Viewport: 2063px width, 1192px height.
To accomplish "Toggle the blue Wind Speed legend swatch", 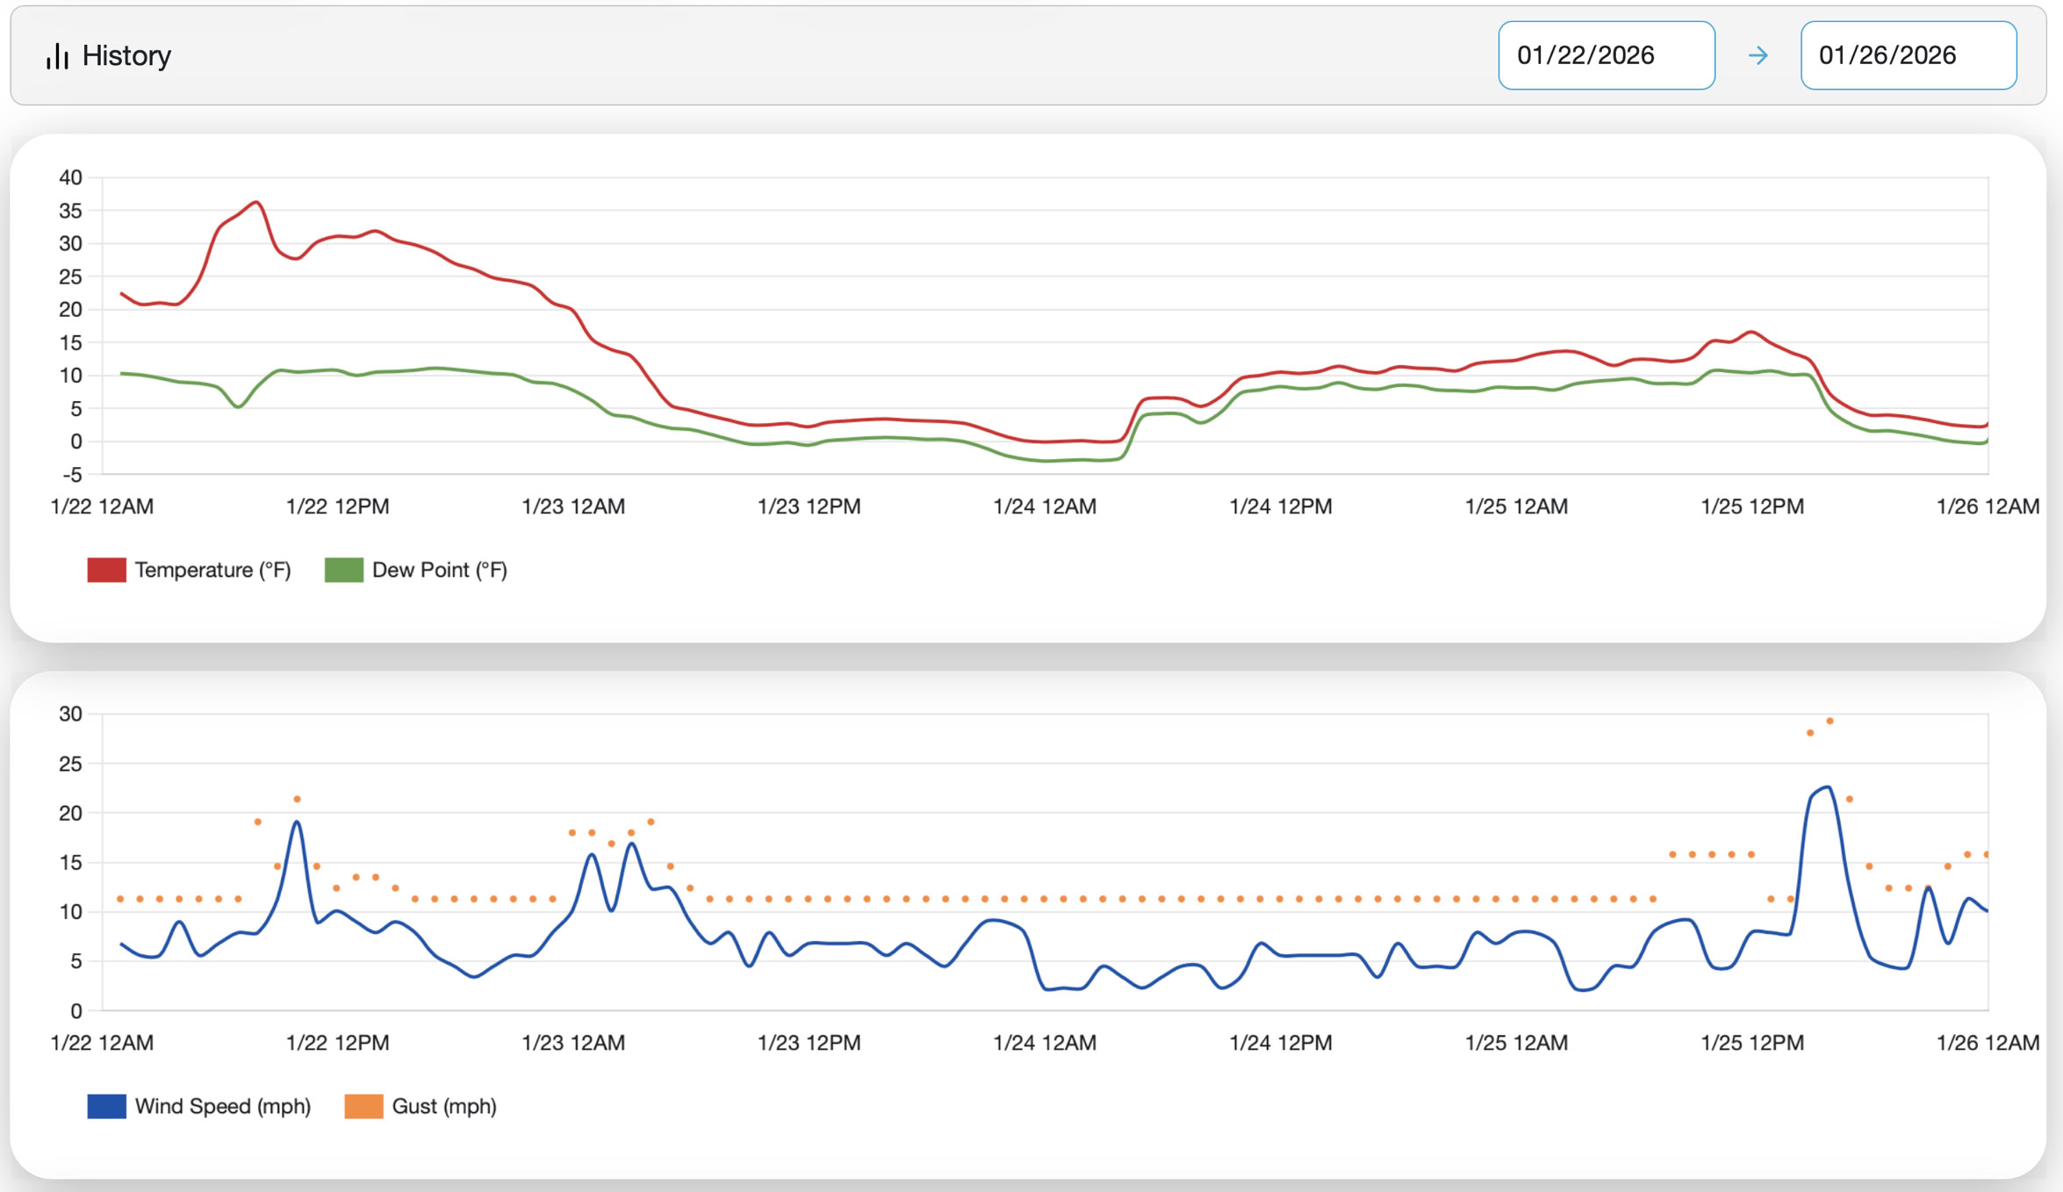I will [106, 1106].
